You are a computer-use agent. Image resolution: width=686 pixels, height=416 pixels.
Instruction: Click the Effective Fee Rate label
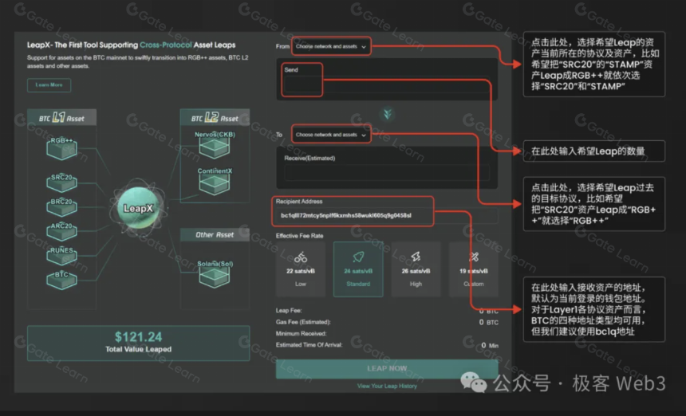pyautogui.click(x=300, y=236)
